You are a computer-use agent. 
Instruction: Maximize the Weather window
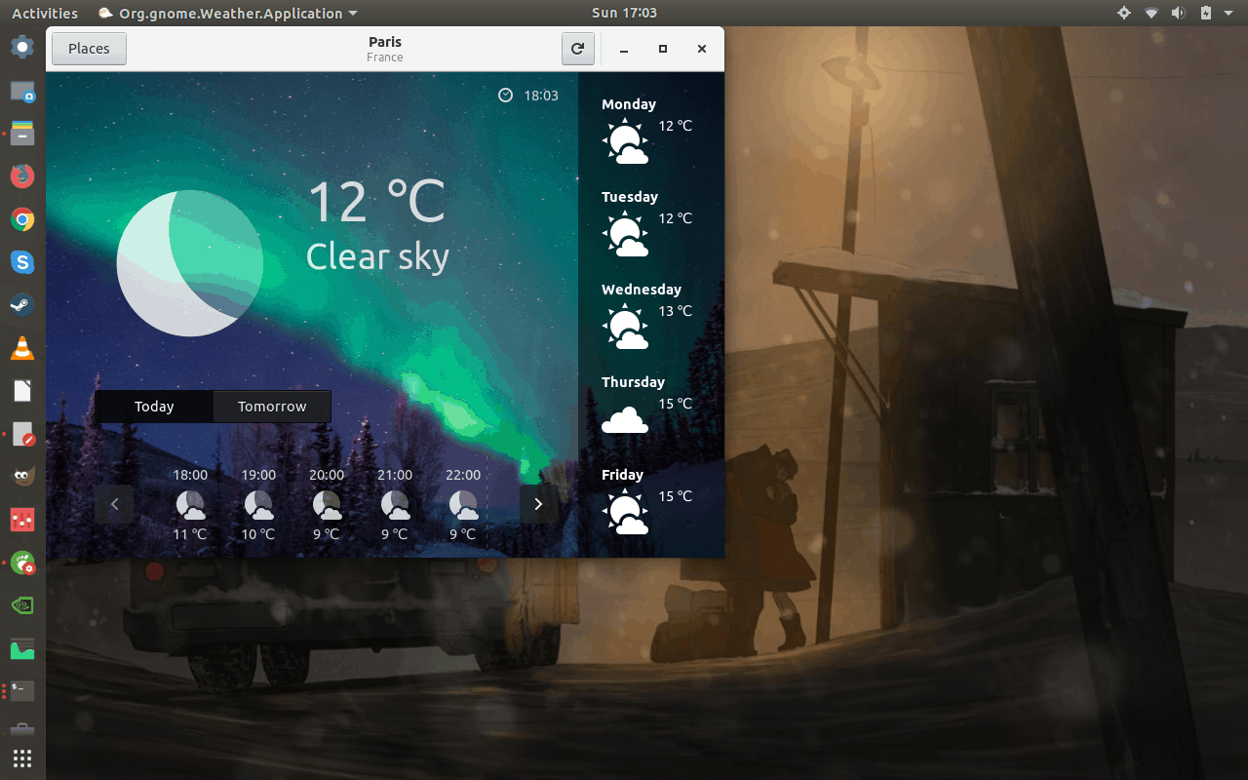[x=663, y=49]
